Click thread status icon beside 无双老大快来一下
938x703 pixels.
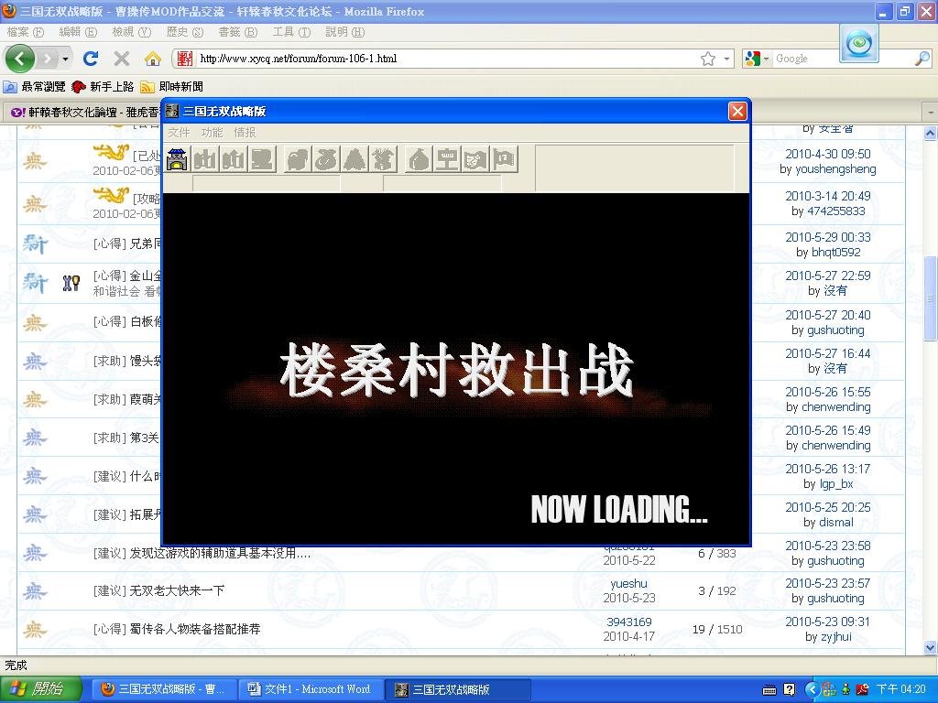(35, 591)
